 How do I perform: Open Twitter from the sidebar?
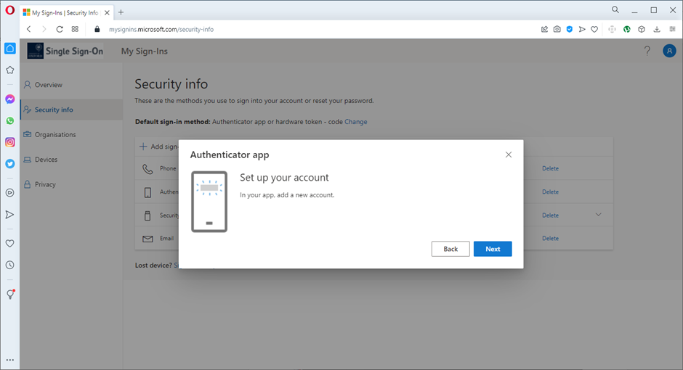click(10, 164)
